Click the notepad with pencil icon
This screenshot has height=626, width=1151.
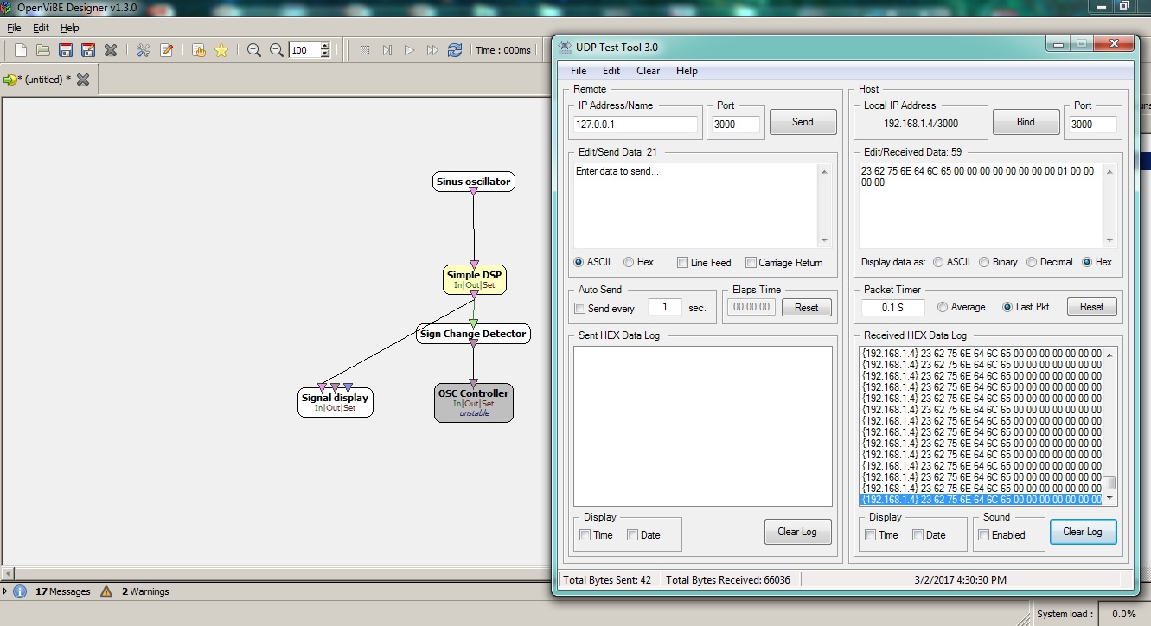(x=166, y=50)
